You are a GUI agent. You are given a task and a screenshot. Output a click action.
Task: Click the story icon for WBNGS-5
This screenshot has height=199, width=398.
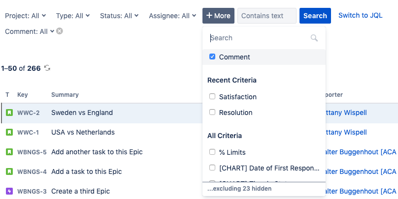click(x=9, y=152)
